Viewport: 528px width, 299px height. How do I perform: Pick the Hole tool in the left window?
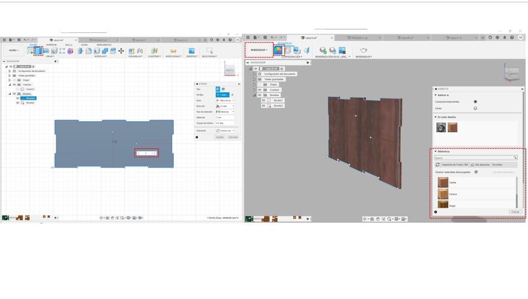click(x=54, y=51)
